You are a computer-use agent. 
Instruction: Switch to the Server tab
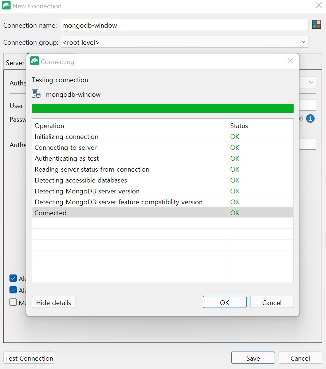(x=15, y=63)
